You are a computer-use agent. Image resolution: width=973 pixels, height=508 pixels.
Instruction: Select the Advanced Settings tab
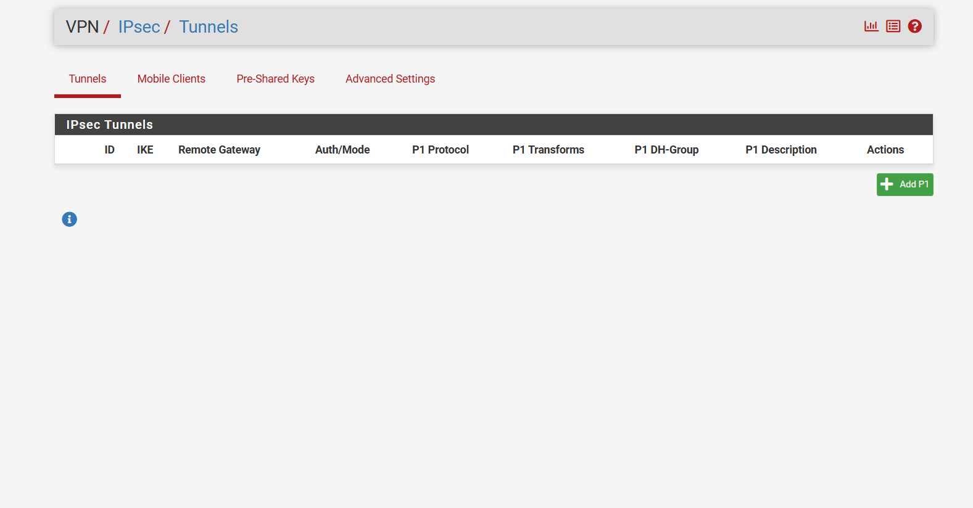pos(390,79)
